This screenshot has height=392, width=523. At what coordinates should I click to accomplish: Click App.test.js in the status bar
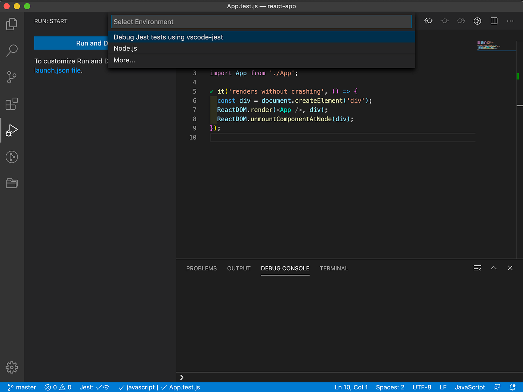181,387
